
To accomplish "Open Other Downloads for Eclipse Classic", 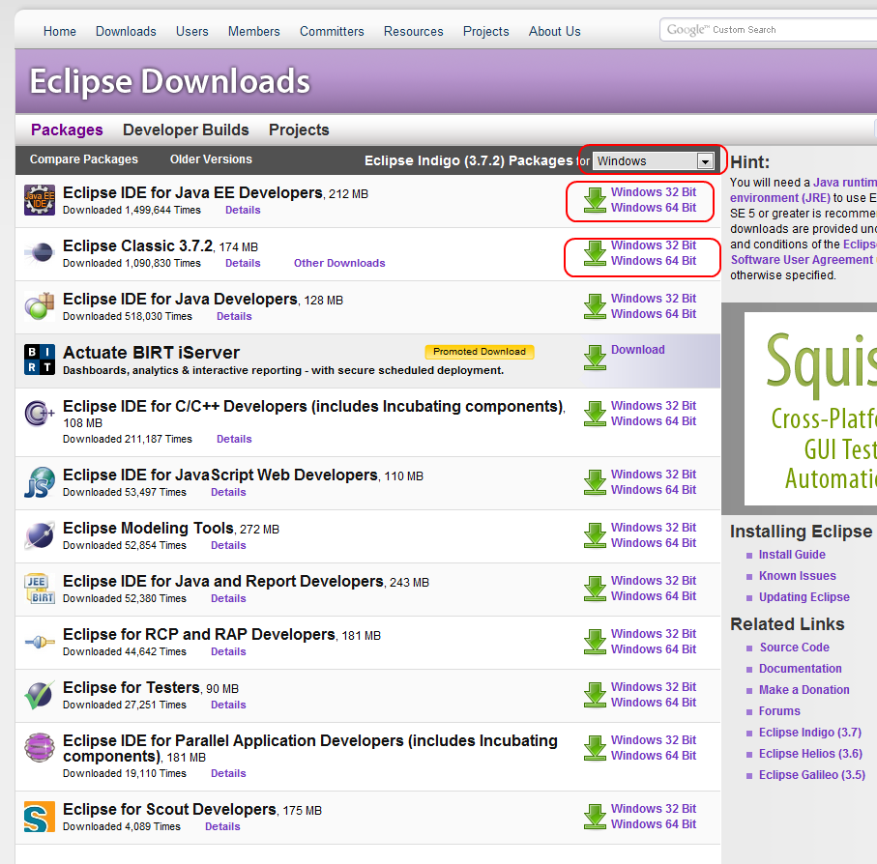I will 339,263.
